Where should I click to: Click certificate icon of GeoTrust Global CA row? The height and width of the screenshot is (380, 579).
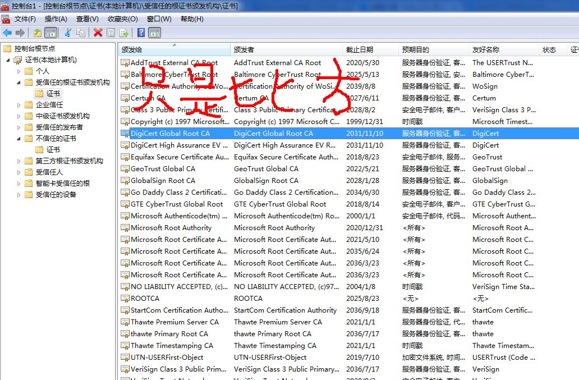click(x=125, y=169)
